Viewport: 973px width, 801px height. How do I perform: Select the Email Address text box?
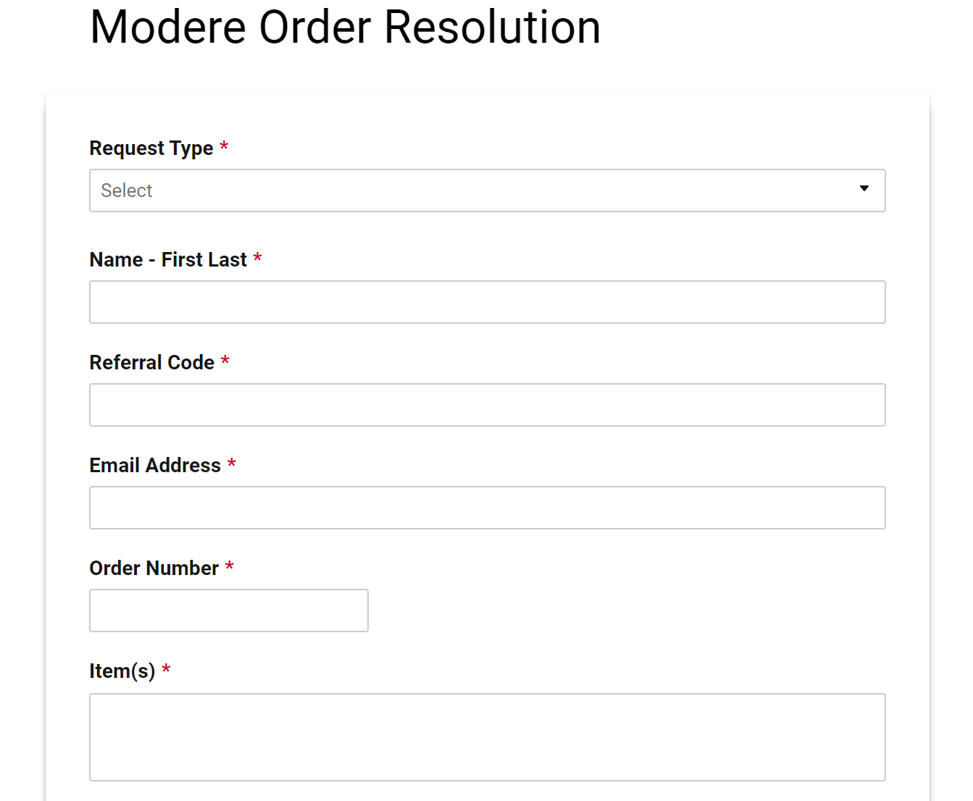point(487,508)
